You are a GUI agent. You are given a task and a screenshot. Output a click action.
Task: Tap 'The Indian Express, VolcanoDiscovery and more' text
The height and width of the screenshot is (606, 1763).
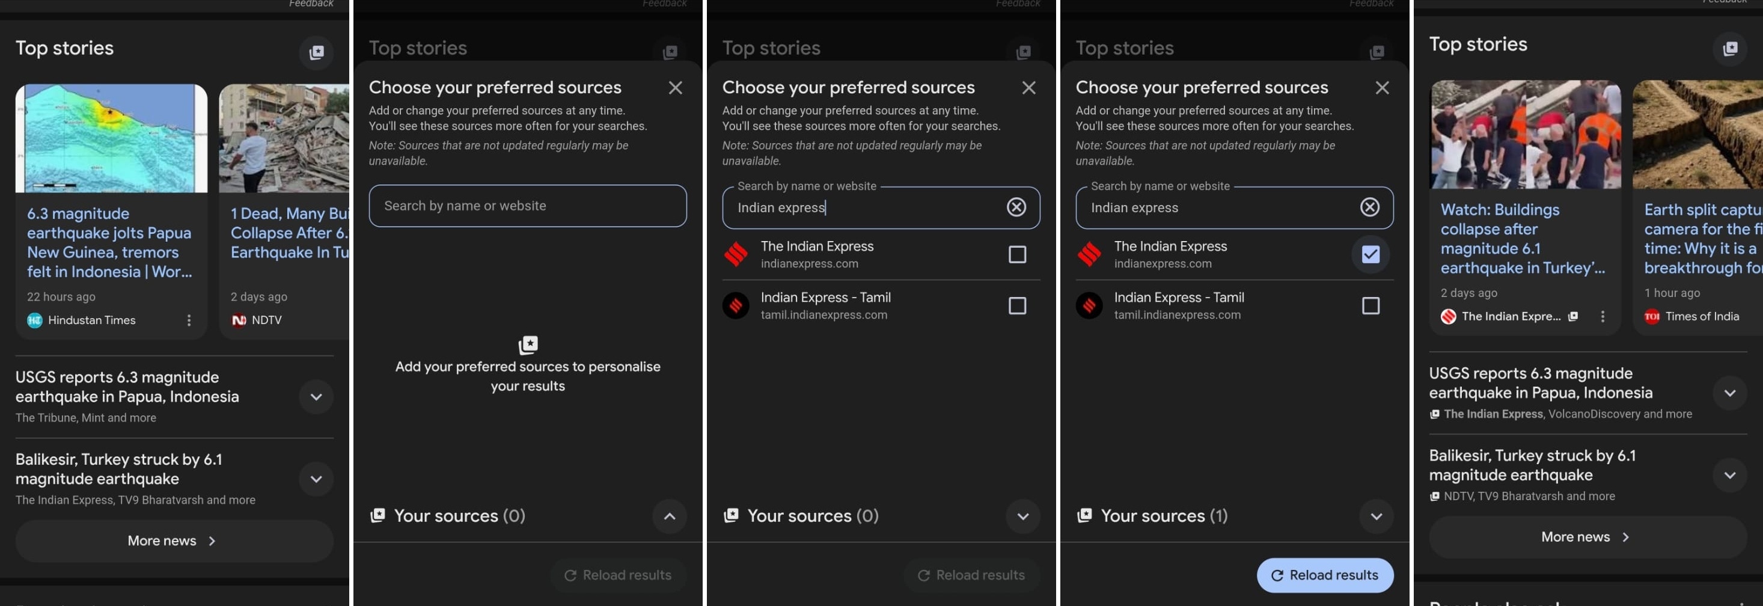tap(1567, 414)
